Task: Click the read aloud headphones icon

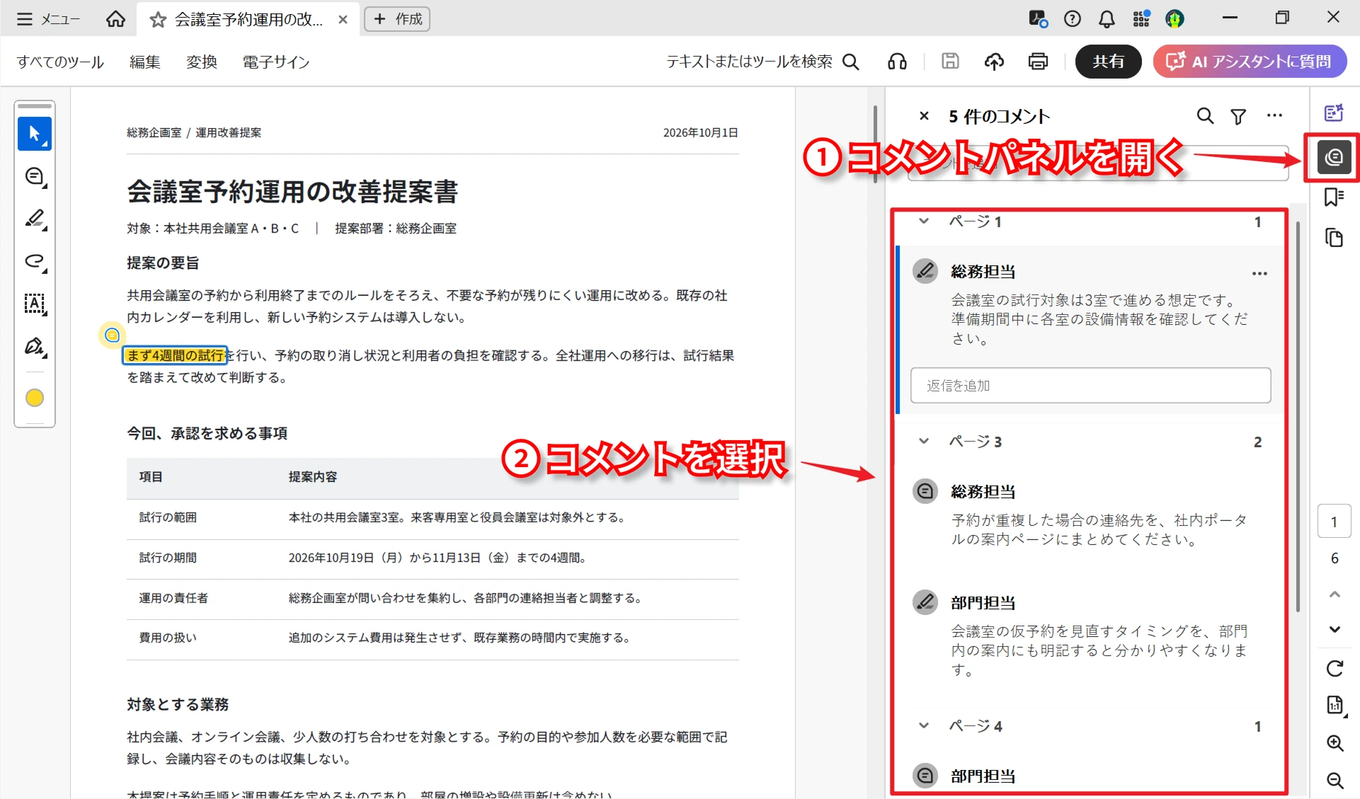Action: pos(897,62)
